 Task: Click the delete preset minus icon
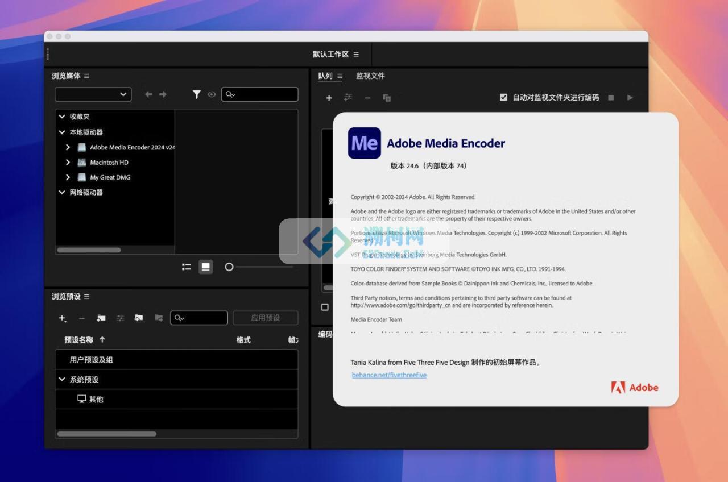coord(82,318)
